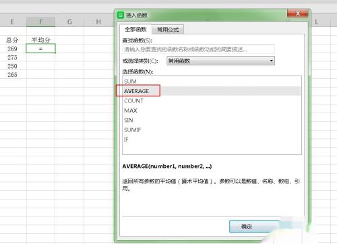Click the cell containing 265
Viewport: 337px width, 244px height.
pyautogui.click(x=12, y=75)
